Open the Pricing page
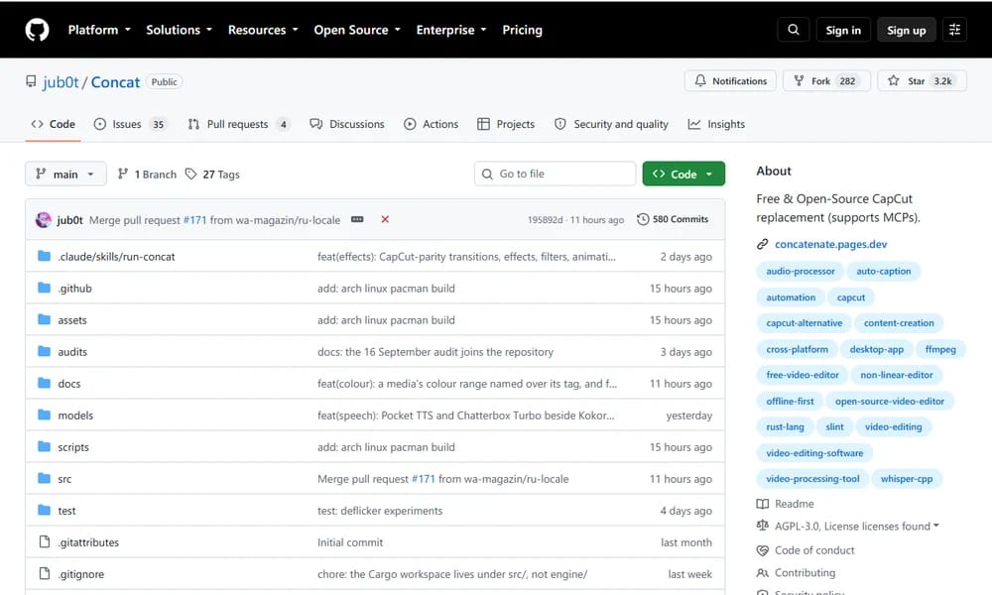 pos(522,30)
